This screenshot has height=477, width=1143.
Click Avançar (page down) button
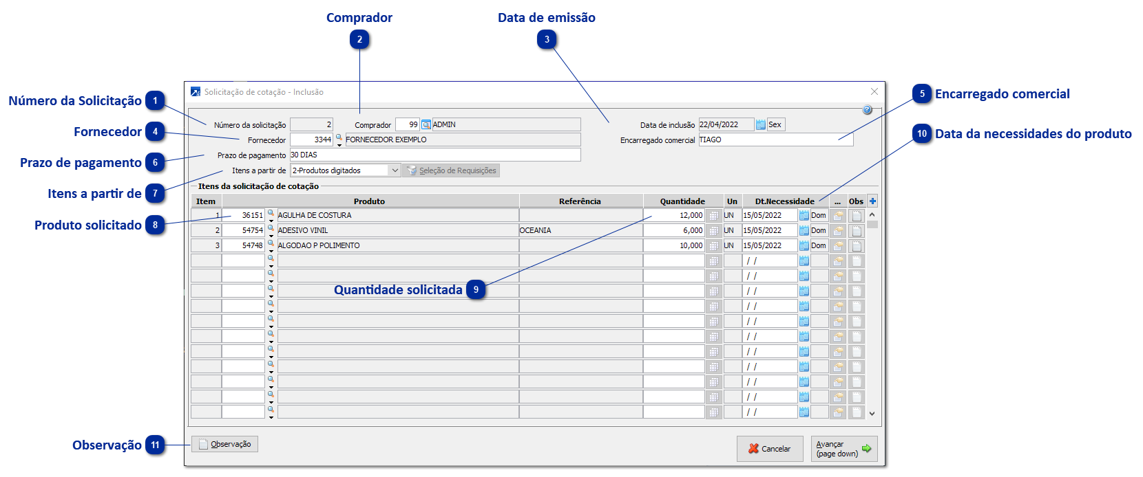[x=844, y=449]
